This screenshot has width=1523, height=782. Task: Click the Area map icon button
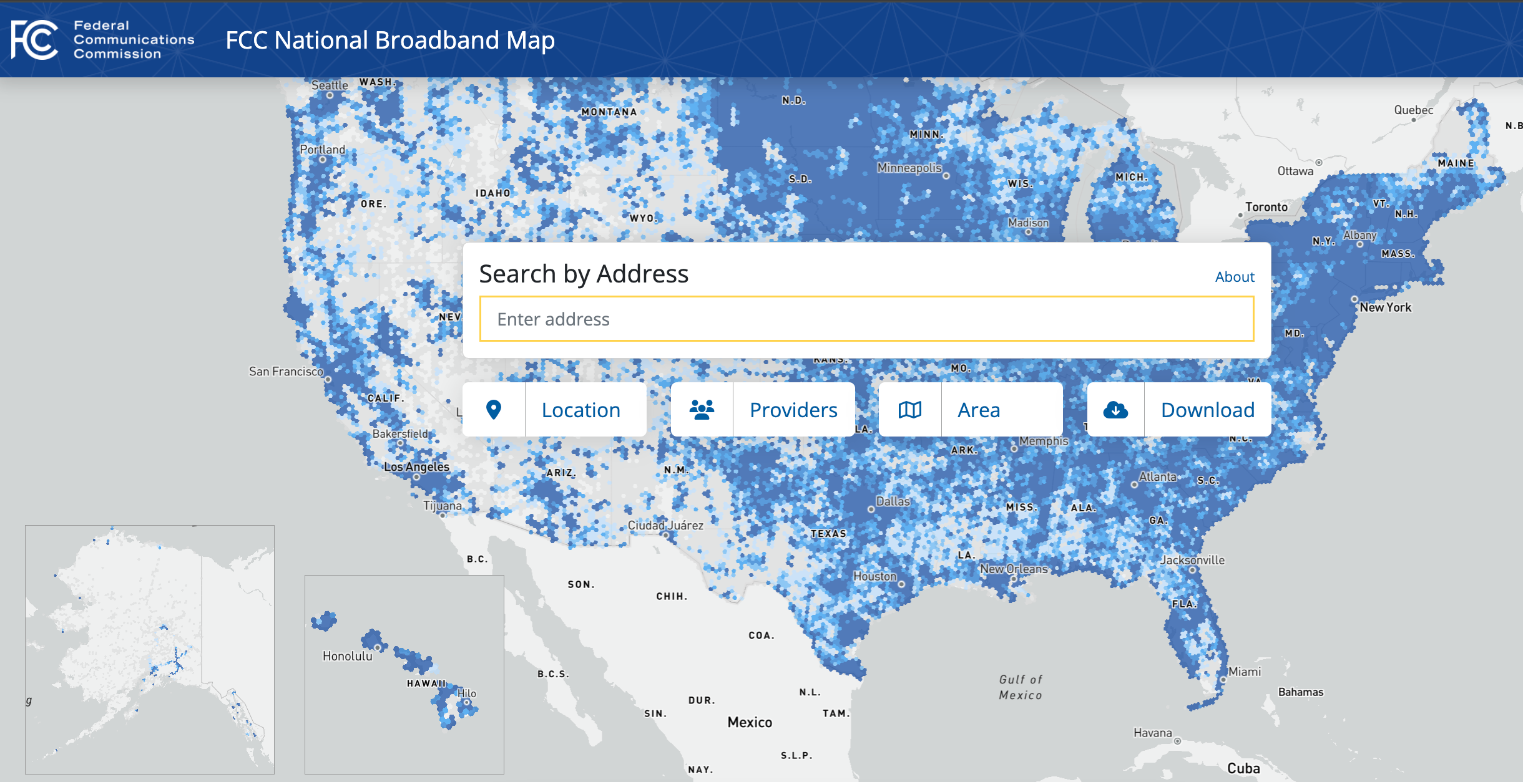tap(907, 409)
